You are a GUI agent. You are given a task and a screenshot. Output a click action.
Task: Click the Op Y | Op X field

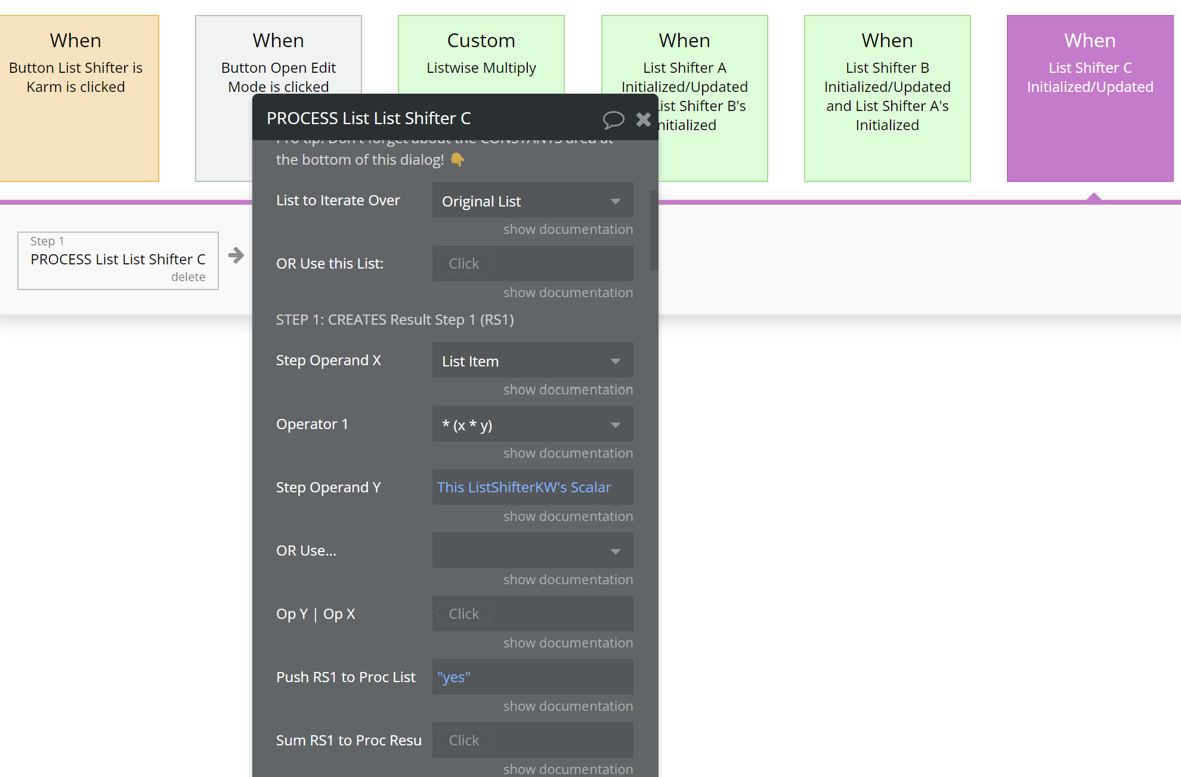click(532, 613)
